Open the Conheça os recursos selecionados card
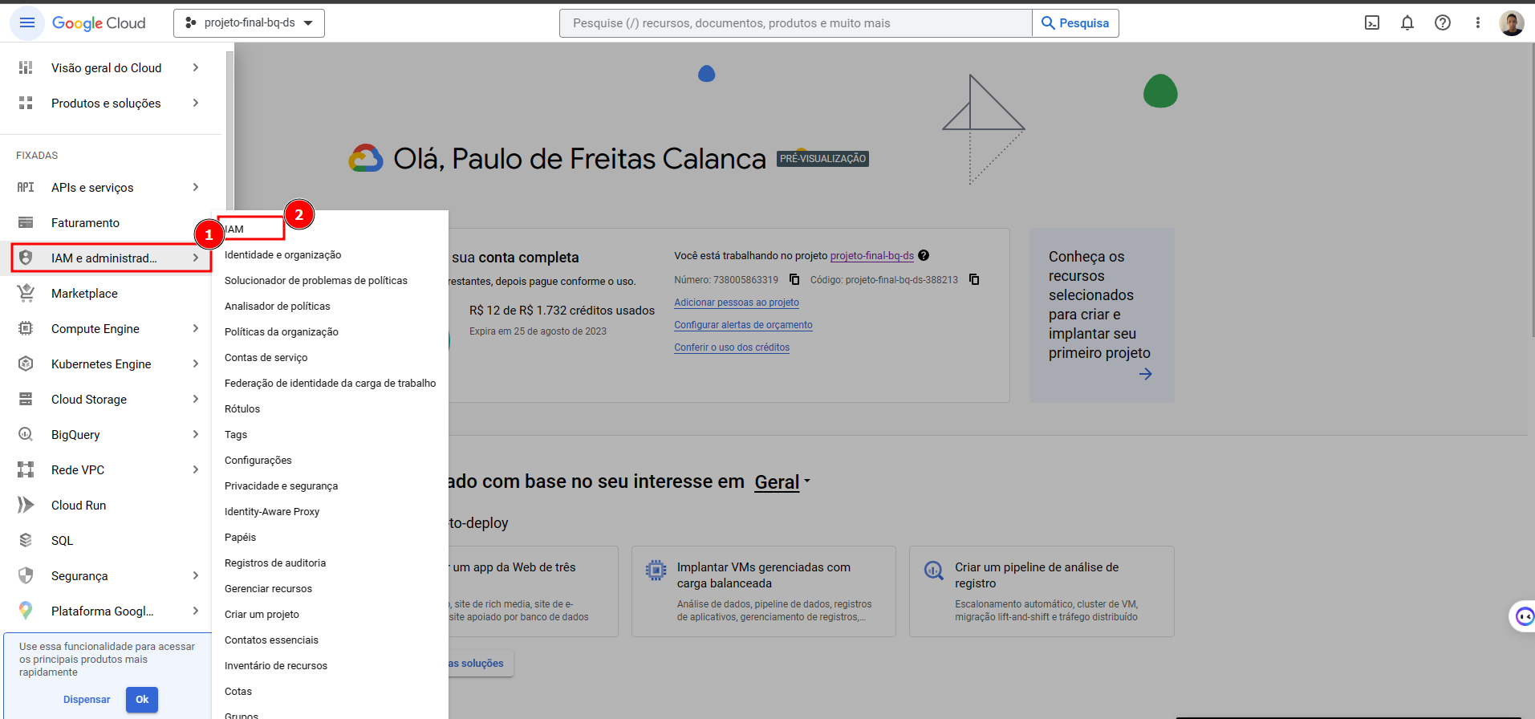This screenshot has width=1535, height=719. [1102, 315]
